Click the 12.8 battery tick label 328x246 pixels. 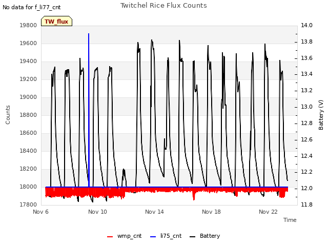306,123
